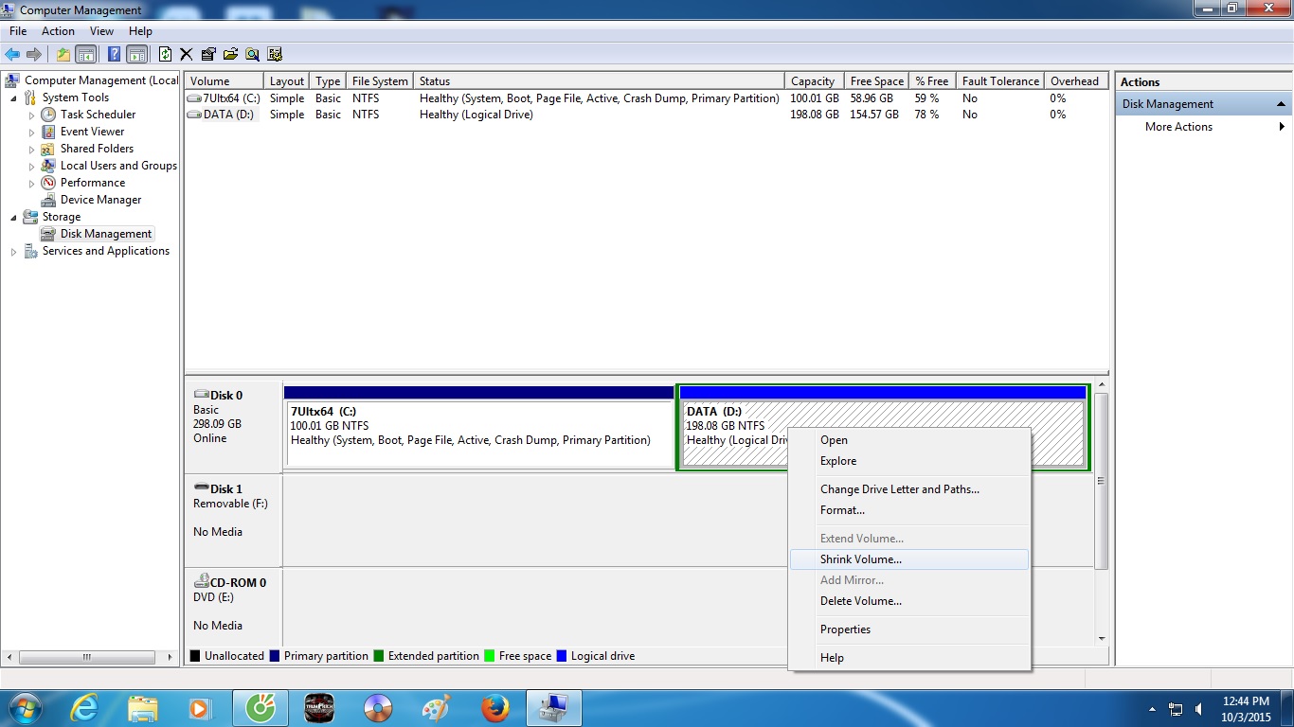Screen dimensions: 1294x727
Task: Open the Action menu in menu bar
Action: (58, 31)
